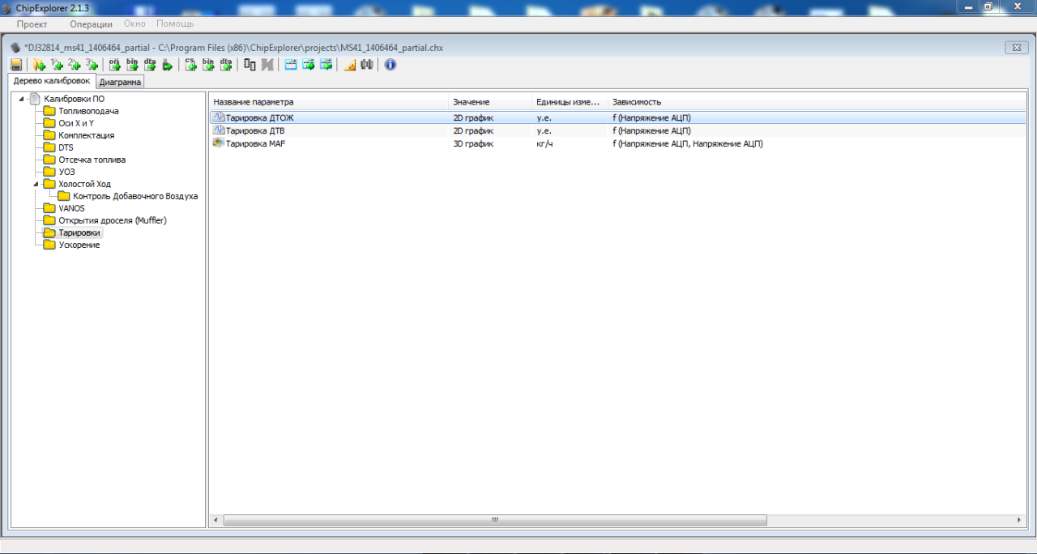Select the Топливоподача folder in tree

(88, 111)
